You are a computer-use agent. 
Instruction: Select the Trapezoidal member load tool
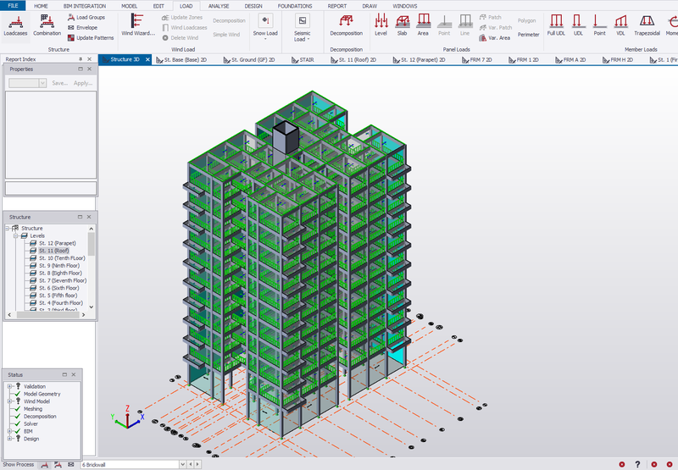[647, 25]
